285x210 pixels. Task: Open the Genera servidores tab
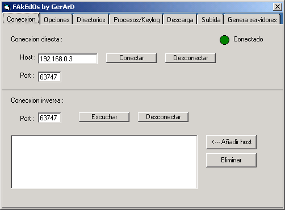click(252, 20)
